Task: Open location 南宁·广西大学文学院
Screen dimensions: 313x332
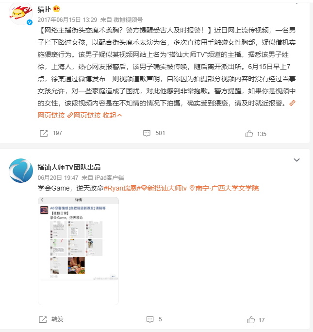Action: [224, 188]
